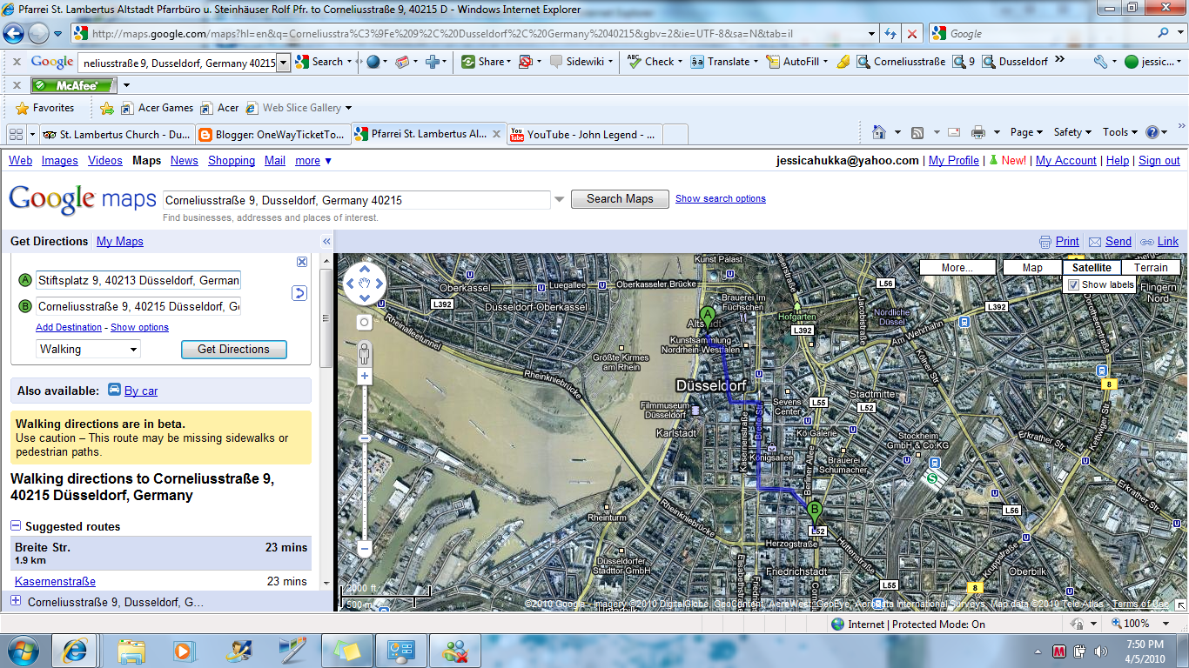Click the Search Maps button
The height and width of the screenshot is (668, 1189).
[620, 198]
